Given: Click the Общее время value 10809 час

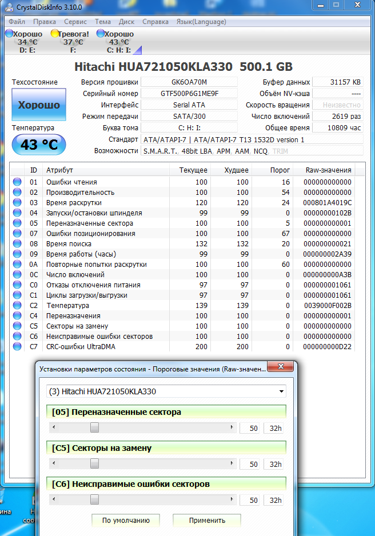Looking at the screenshot, I should [338, 128].
